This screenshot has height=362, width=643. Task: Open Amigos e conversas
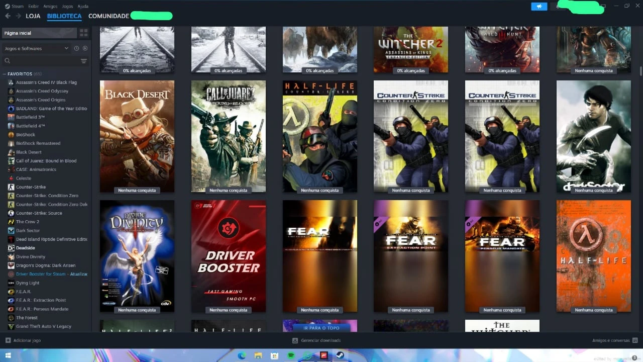615,340
